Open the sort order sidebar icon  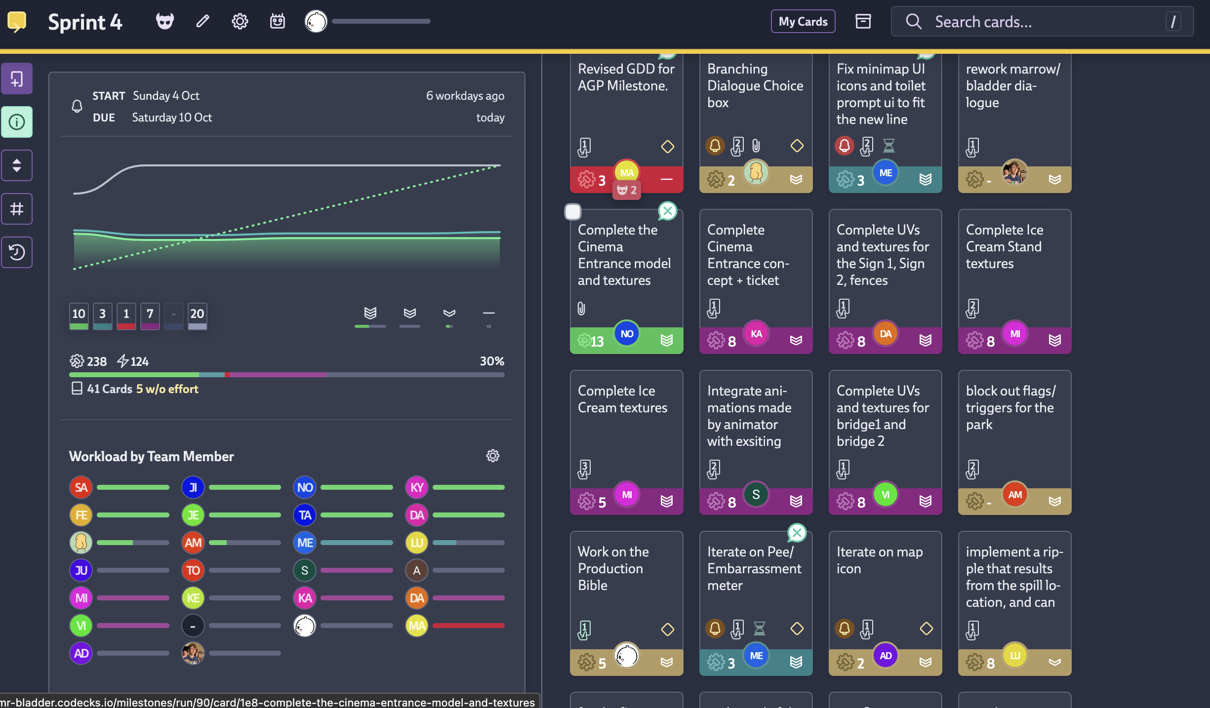pyautogui.click(x=17, y=165)
